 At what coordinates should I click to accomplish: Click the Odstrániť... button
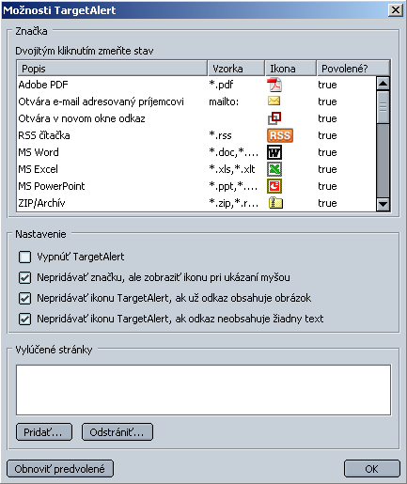117,432
